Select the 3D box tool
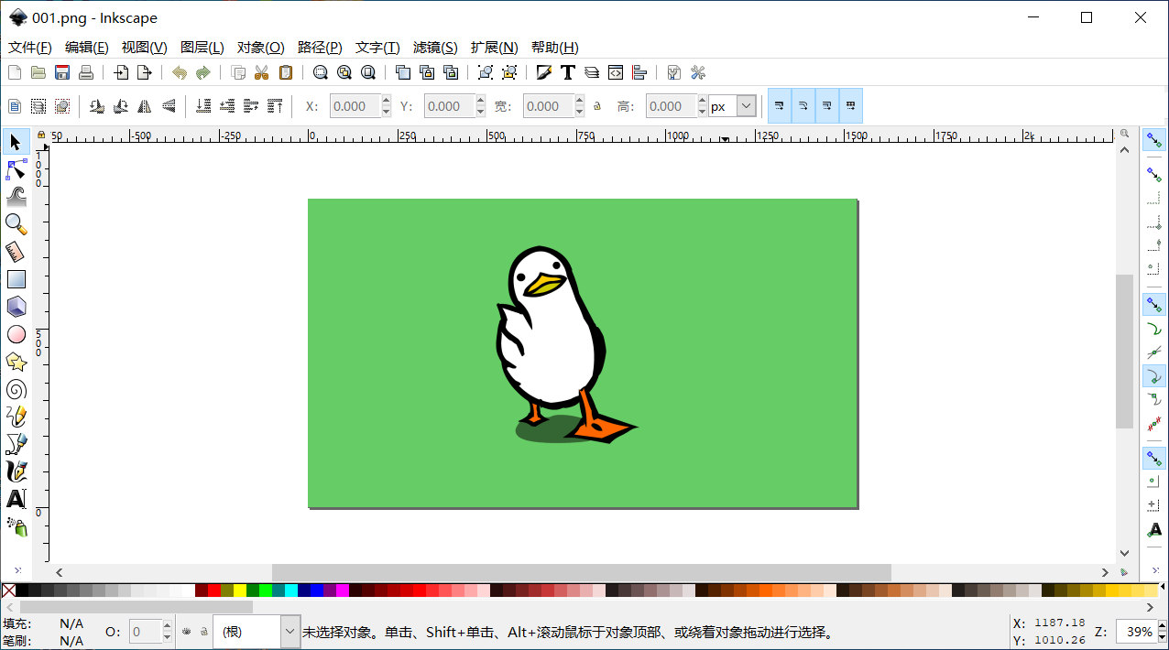This screenshot has width=1169, height=650. pos(15,307)
